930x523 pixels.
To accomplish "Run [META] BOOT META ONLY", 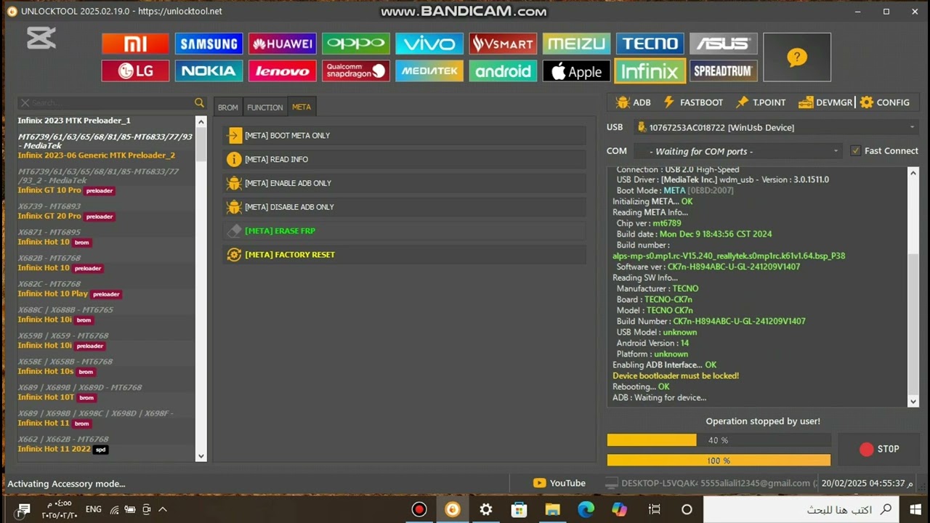I will (x=404, y=136).
